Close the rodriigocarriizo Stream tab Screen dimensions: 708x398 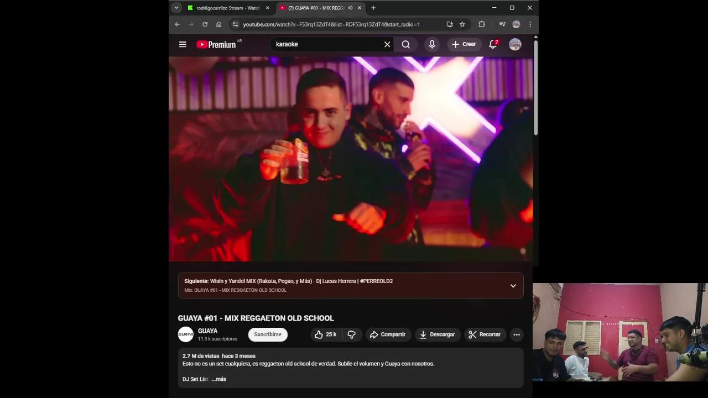pyautogui.click(x=267, y=8)
